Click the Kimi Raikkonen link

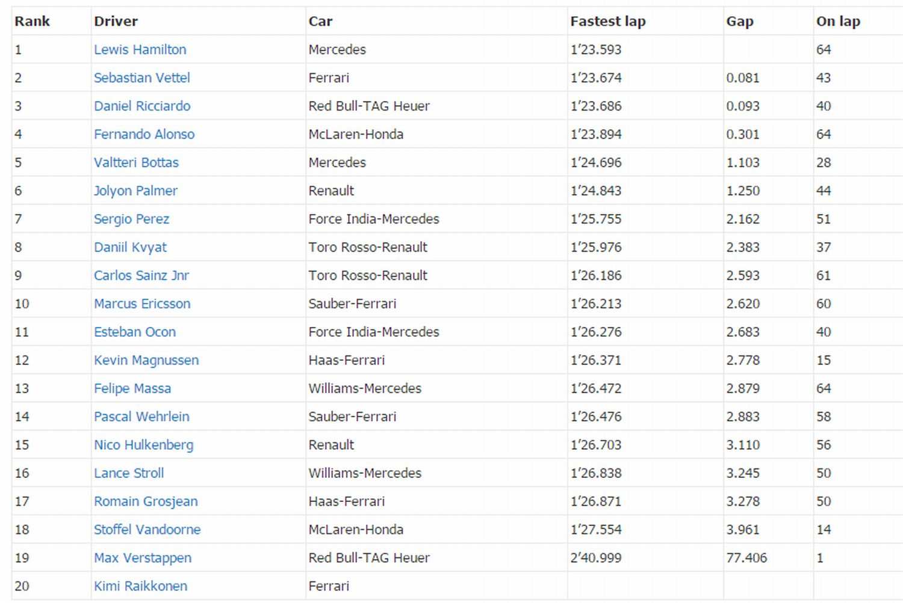click(141, 586)
